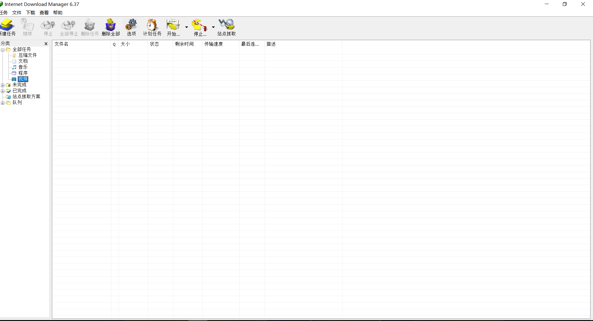Expand the 队列 tree node
Image resolution: width=593 pixels, height=321 pixels.
[2, 103]
